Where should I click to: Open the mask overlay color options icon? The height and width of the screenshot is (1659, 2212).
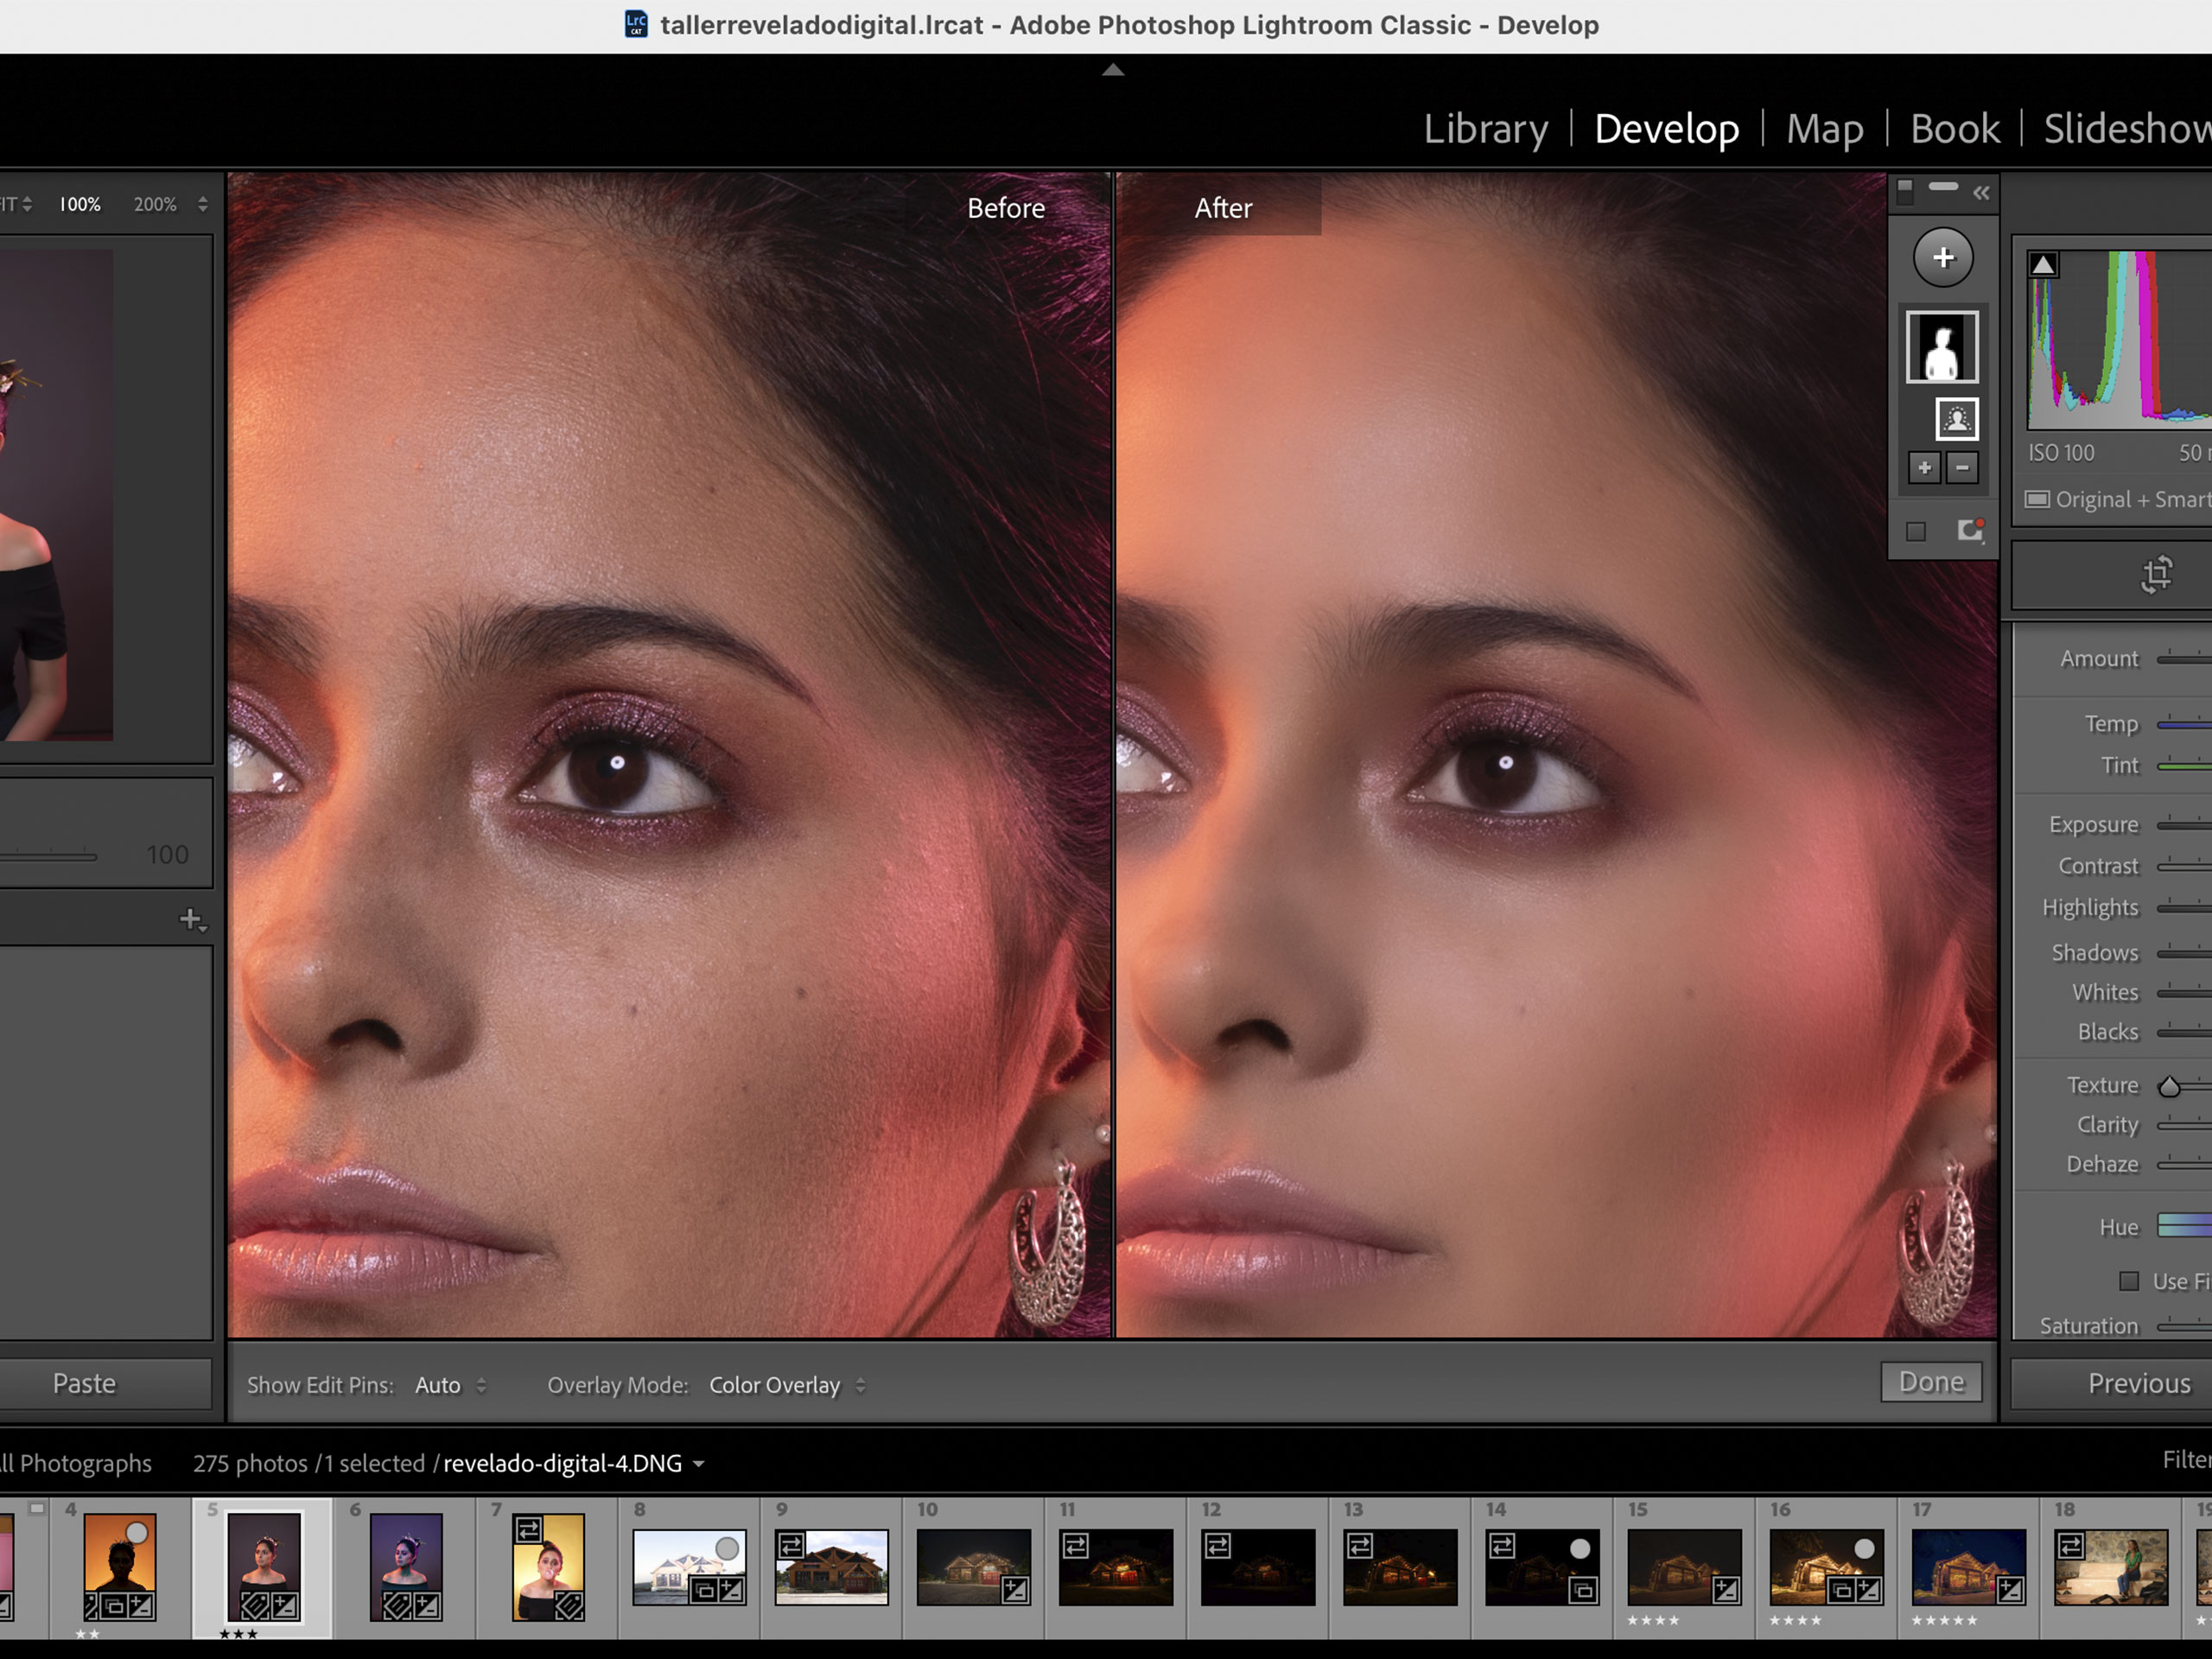tap(1970, 530)
